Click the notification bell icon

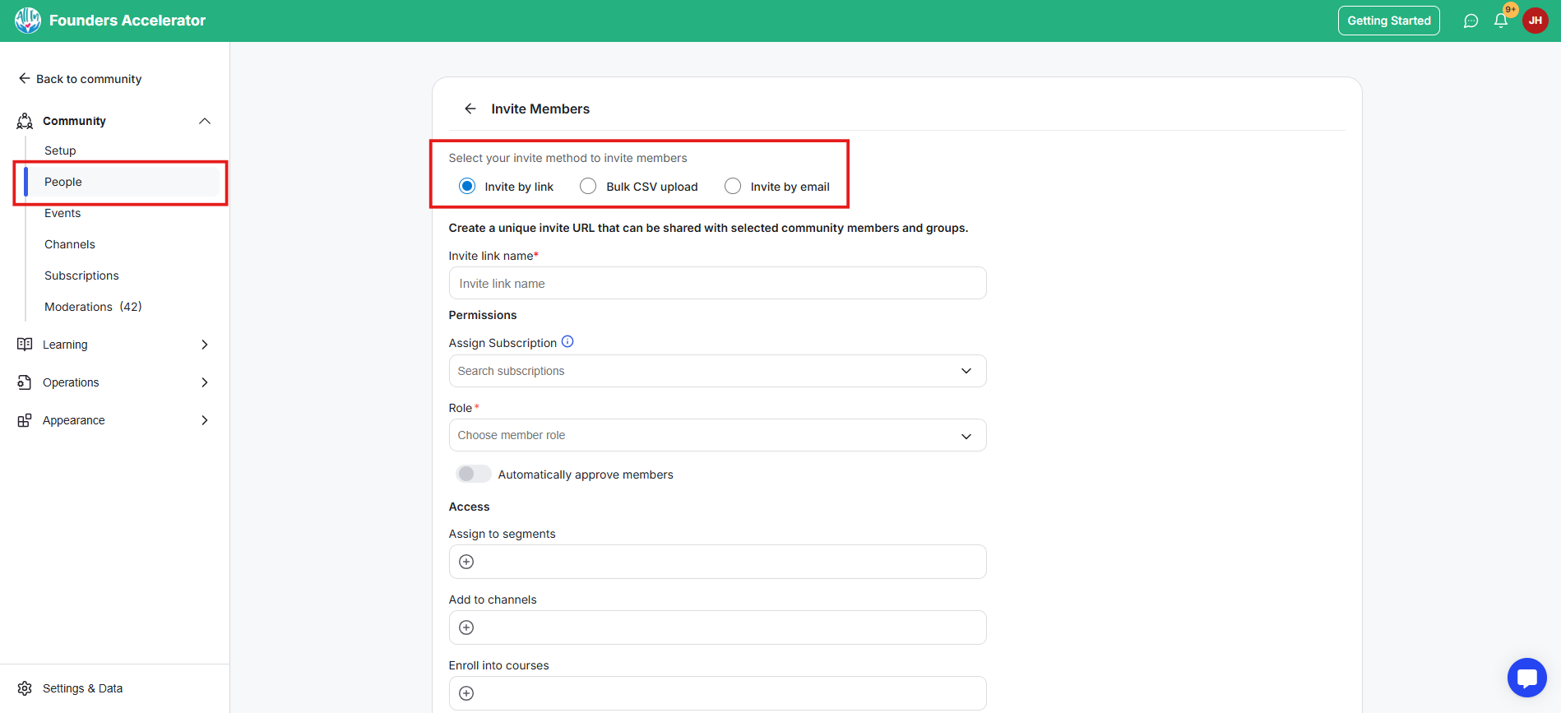1501,21
